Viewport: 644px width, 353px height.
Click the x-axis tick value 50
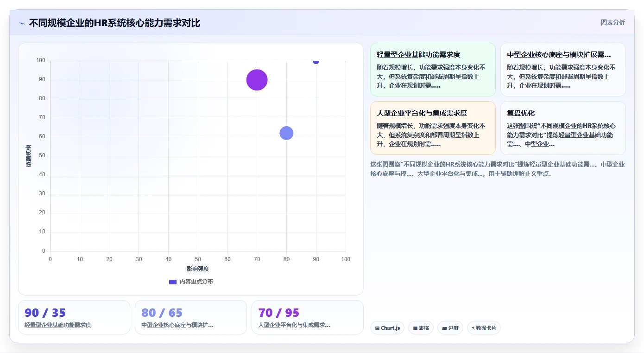coord(198,259)
